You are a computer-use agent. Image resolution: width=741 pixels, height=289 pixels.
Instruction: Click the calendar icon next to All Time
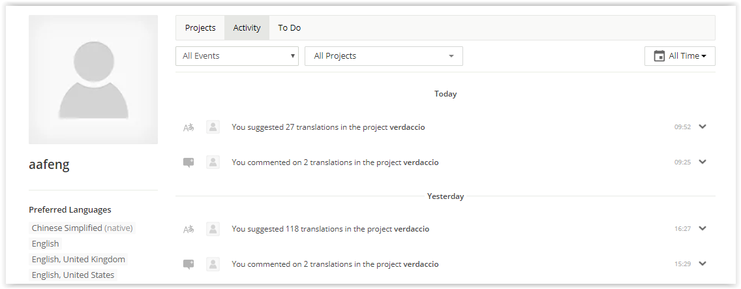pyautogui.click(x=659, y=56)
